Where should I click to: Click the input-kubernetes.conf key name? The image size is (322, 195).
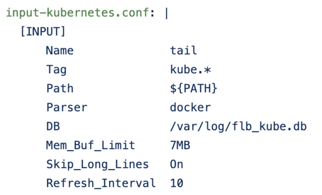pos(78,13)
